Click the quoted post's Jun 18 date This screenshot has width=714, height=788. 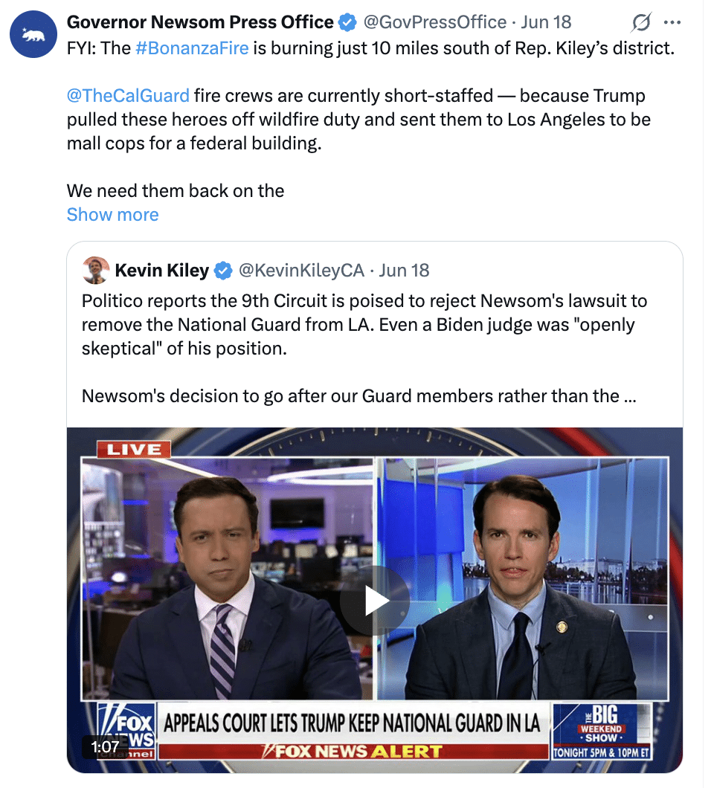(405, 271)
